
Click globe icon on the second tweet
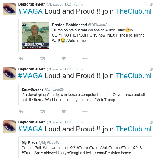151,69
